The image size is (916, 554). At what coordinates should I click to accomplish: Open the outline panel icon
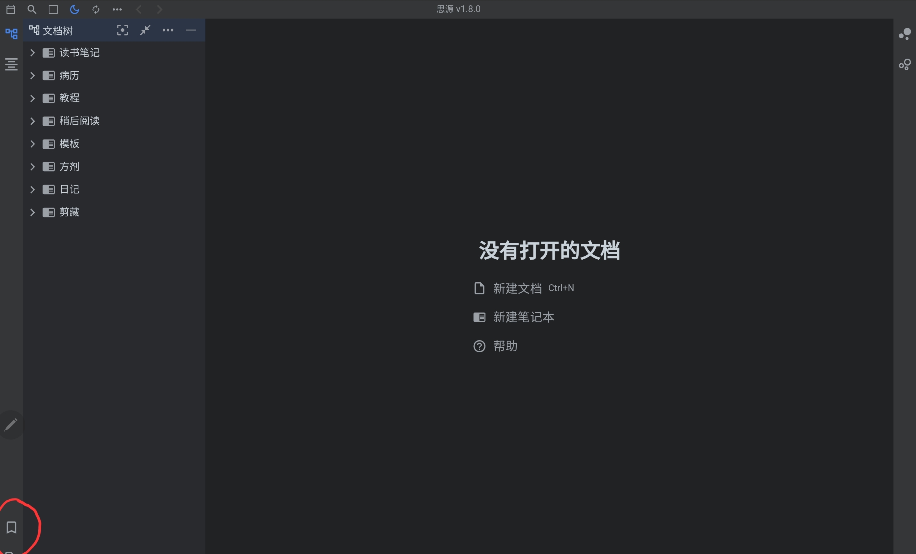coord(11,64)
